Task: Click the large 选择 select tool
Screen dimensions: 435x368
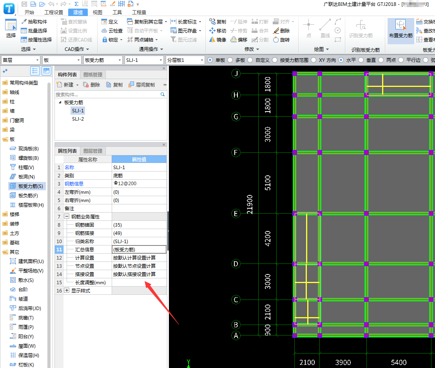Action: click(11, 29)
